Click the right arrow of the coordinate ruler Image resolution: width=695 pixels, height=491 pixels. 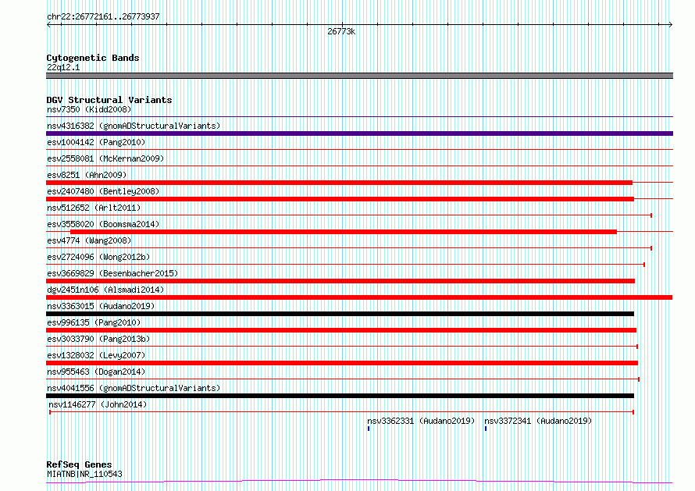(671, 25)
